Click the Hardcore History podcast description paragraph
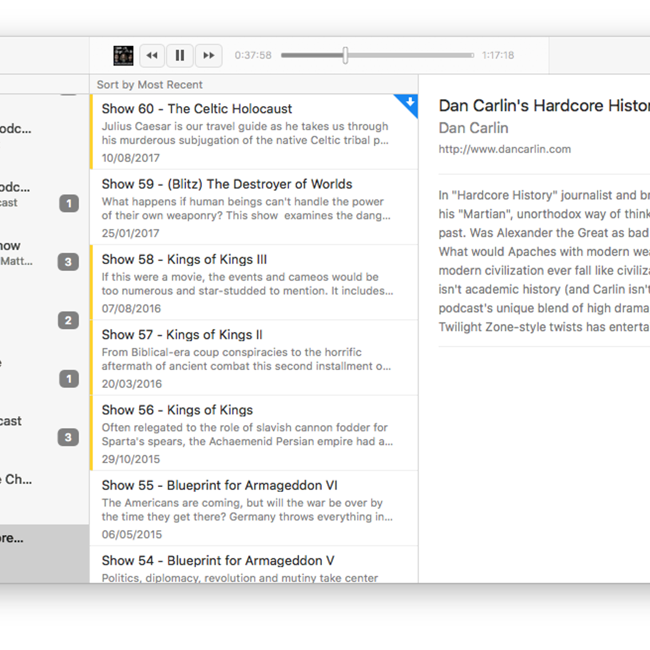This screenshot has width=650, height=650. point(544,261)
